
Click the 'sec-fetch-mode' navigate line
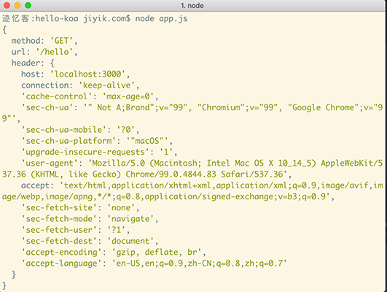click(x=90, y=218)
